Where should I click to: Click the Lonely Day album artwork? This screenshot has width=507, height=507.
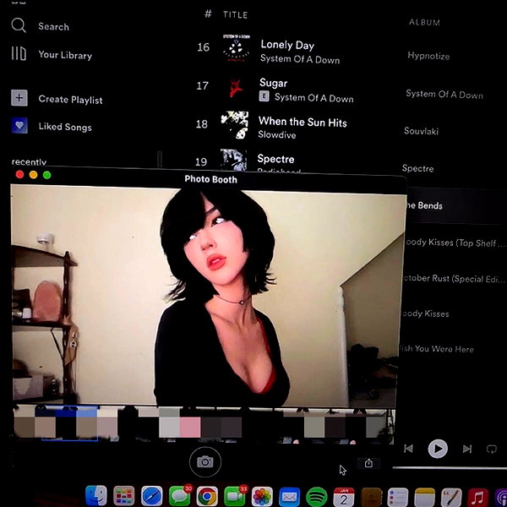[x=237, y=48]
